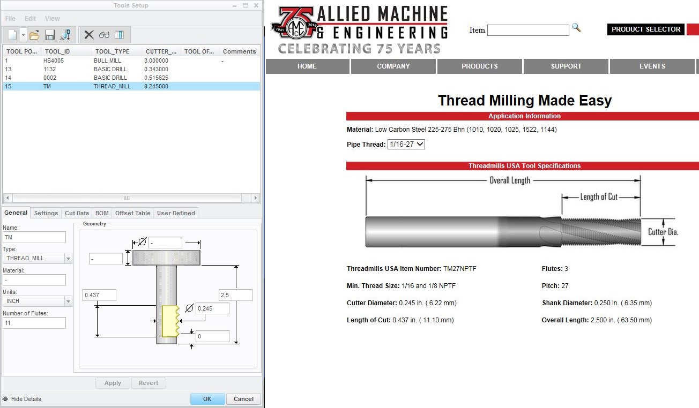Open the dropdown arrow beside New tool

23,35
